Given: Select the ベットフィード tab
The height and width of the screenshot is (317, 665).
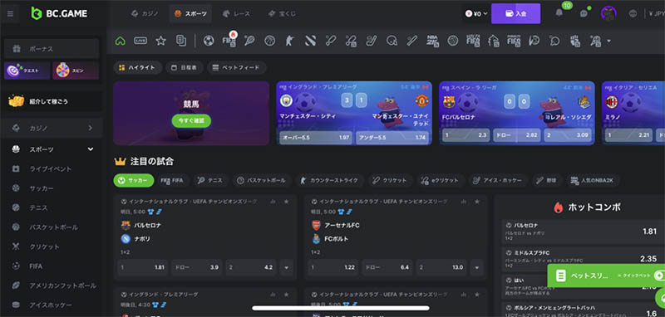Looking at the screenshot, I should [237, 68].
